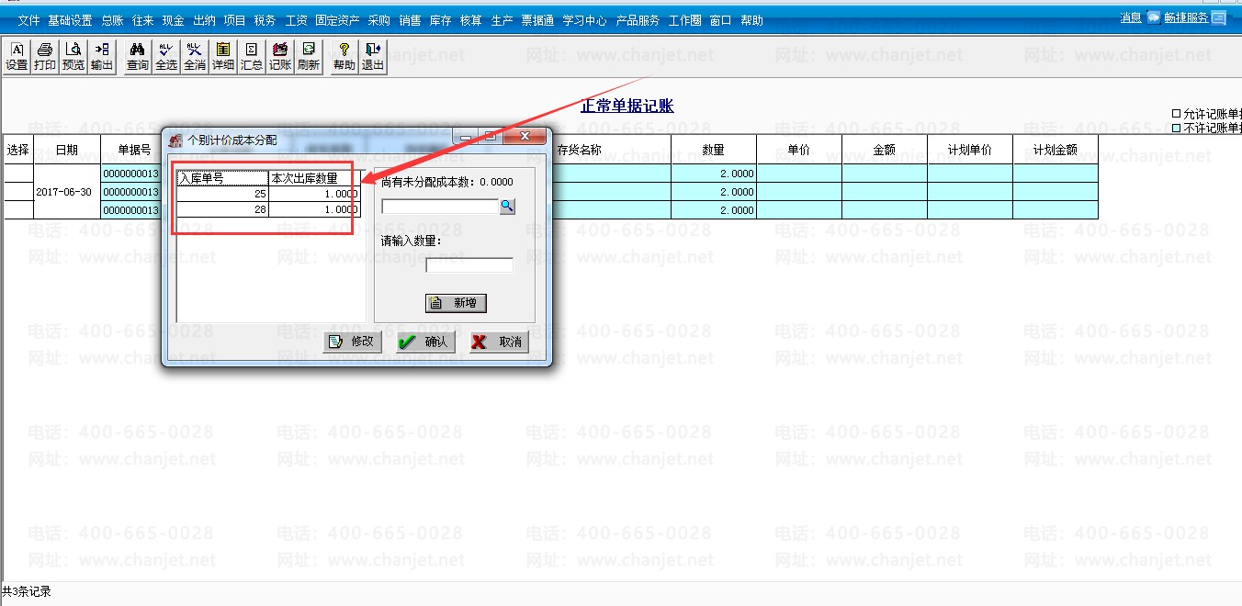
Task: Open the 核算 menu
Action: coord(470,20)
